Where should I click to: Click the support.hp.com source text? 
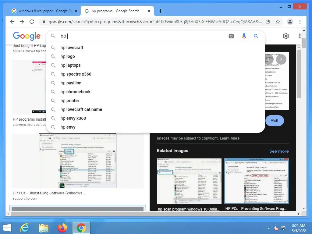(x=25, y=198)
